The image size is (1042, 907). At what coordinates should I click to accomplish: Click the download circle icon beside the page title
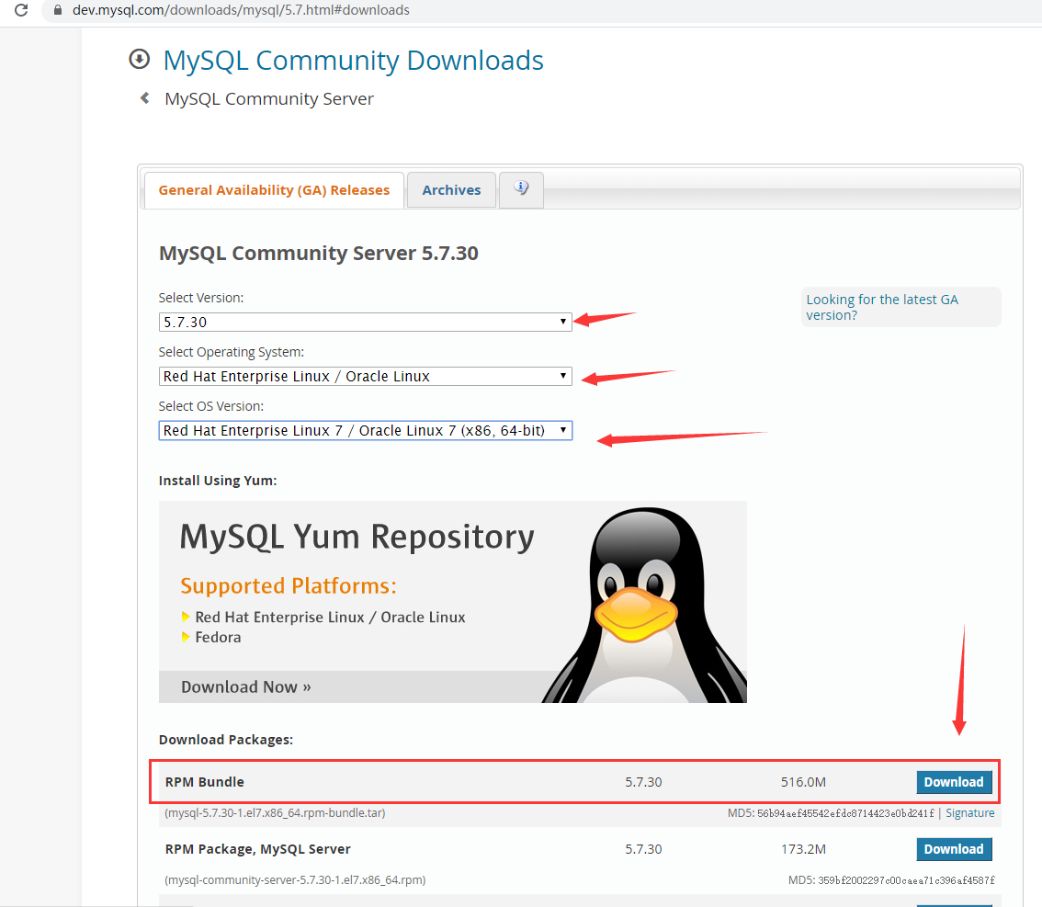pos(139,59)
